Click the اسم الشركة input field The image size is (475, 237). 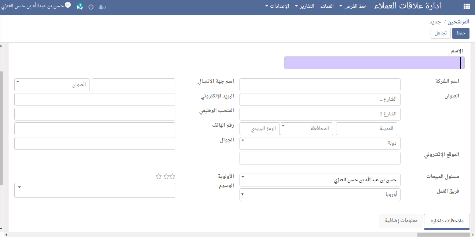pyautogui.click(x=320, y=85)
